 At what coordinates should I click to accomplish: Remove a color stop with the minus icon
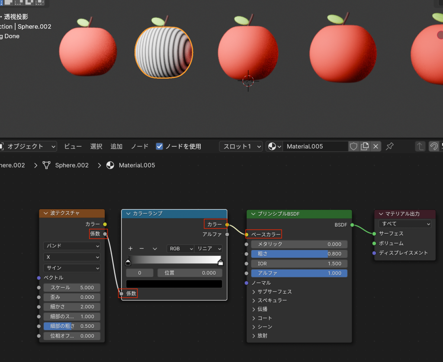point(141,249)
